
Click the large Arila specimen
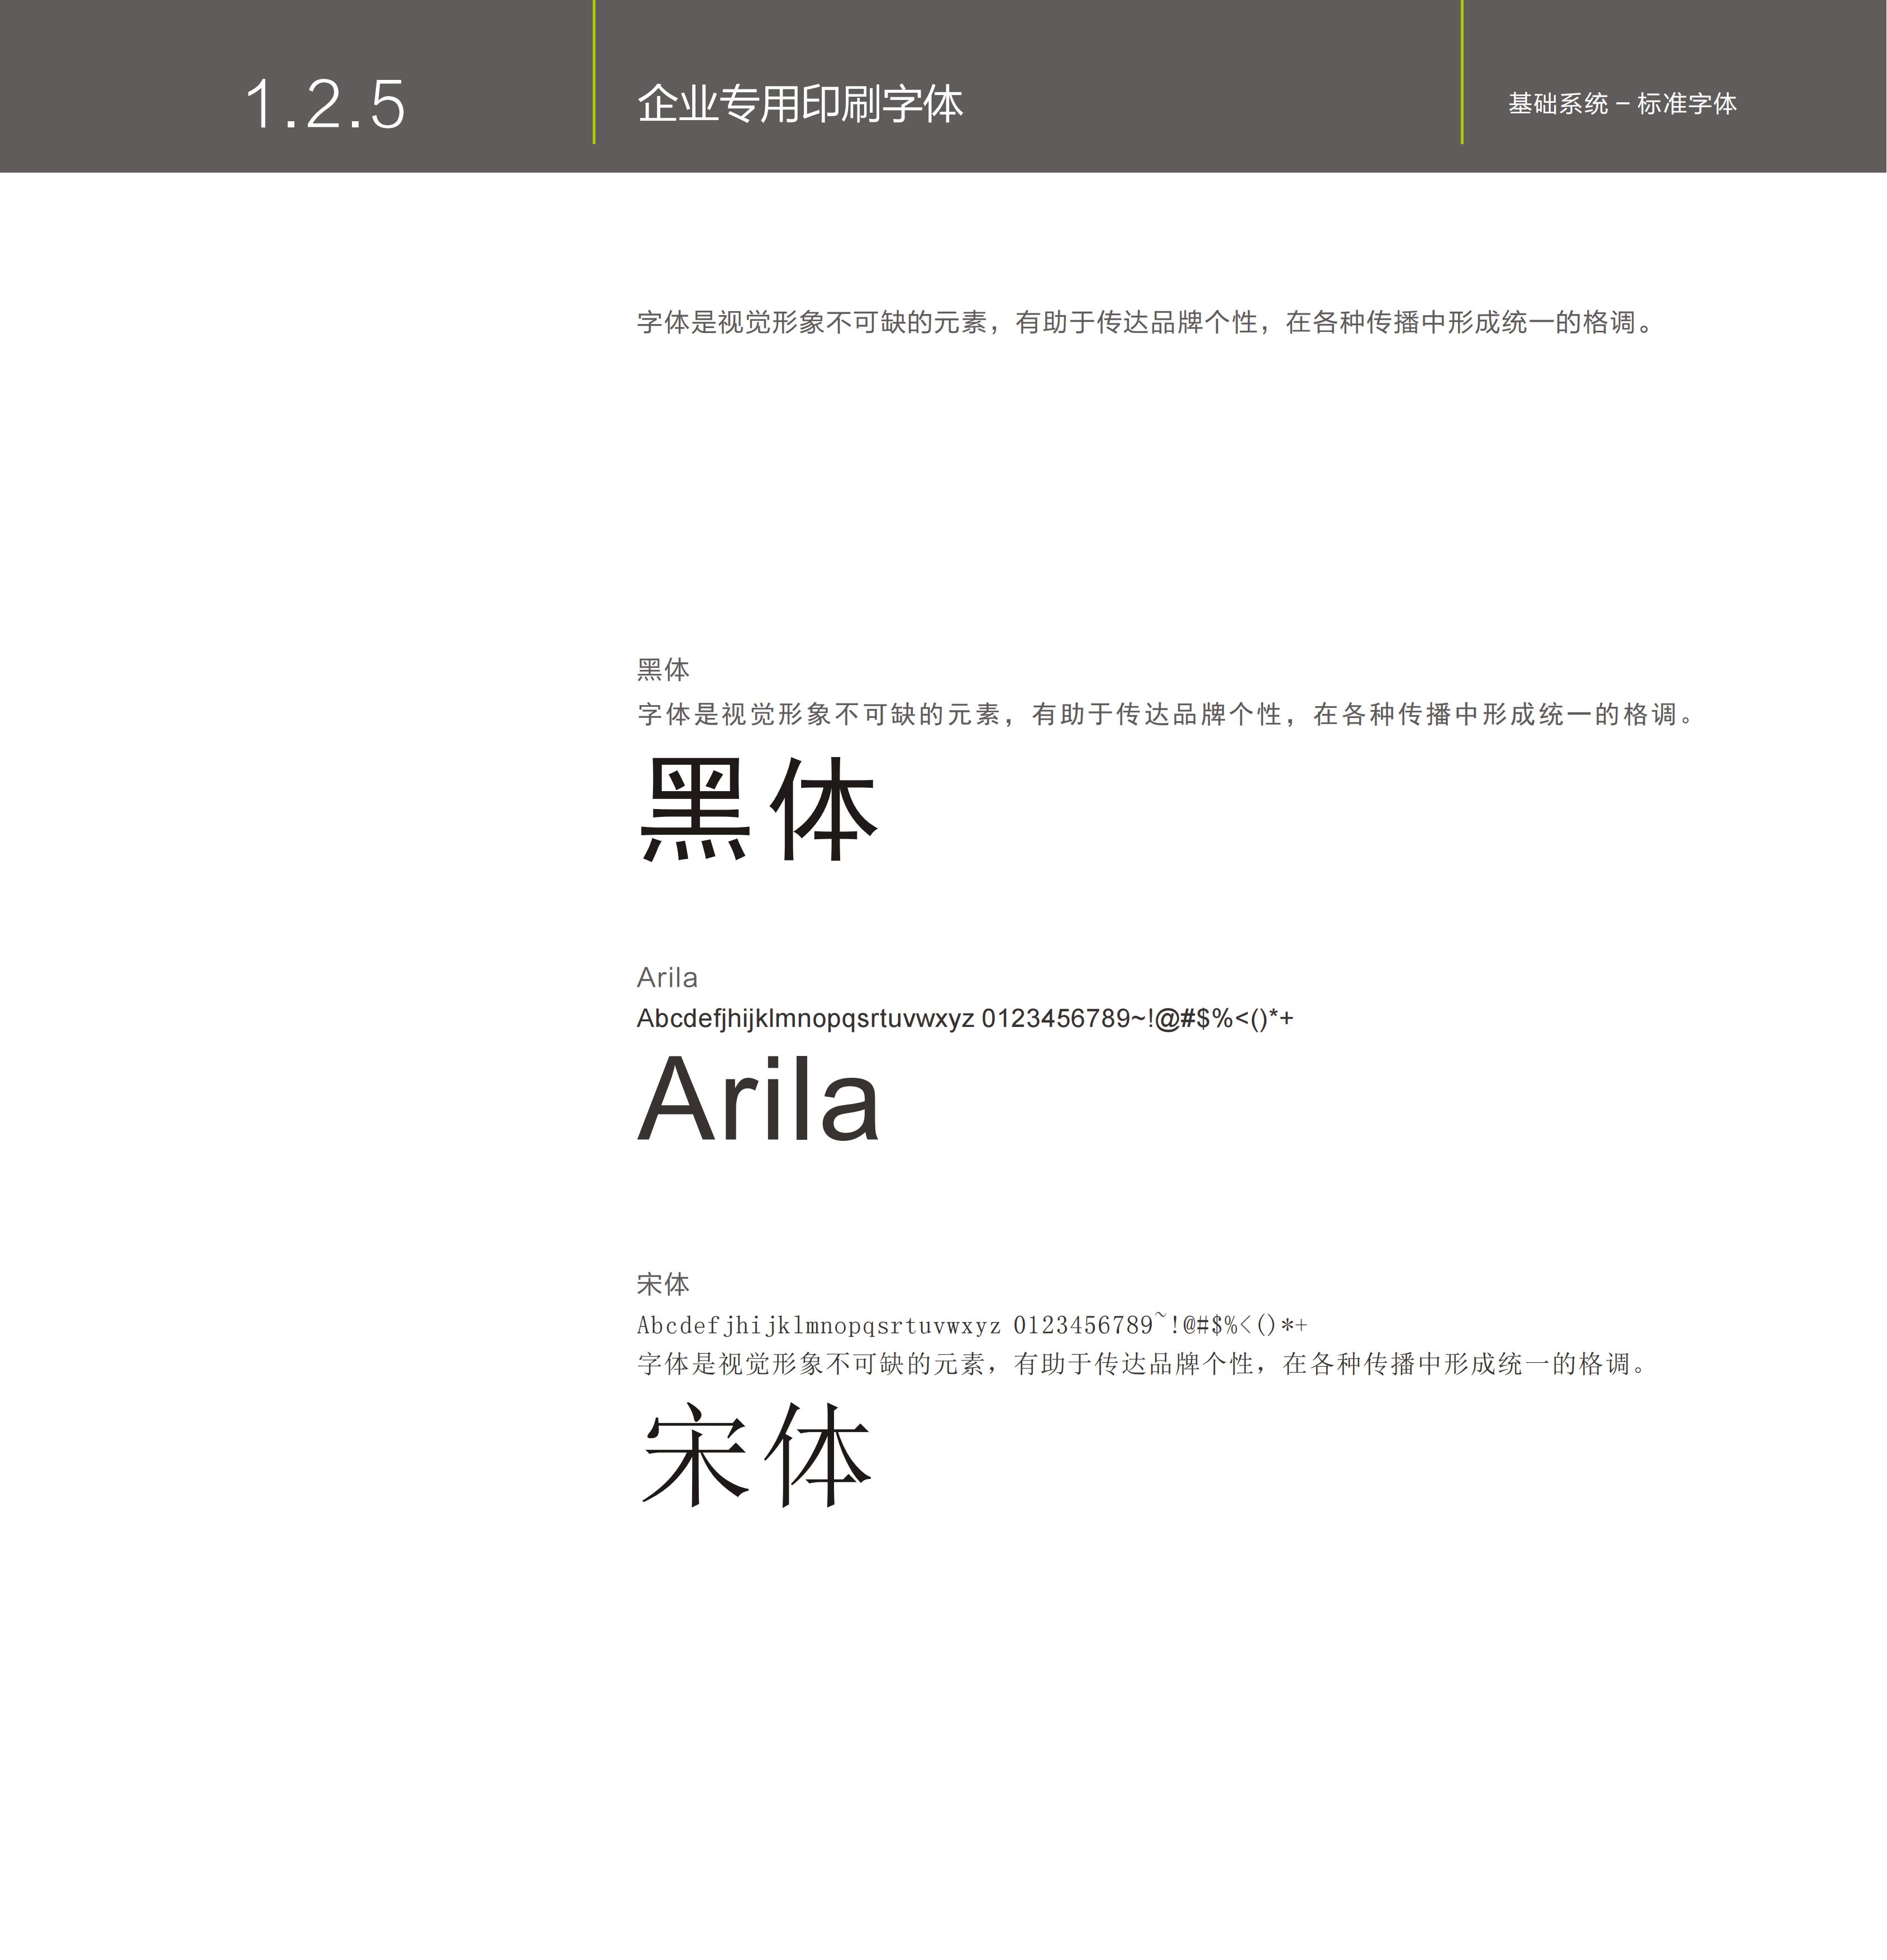759,1099
